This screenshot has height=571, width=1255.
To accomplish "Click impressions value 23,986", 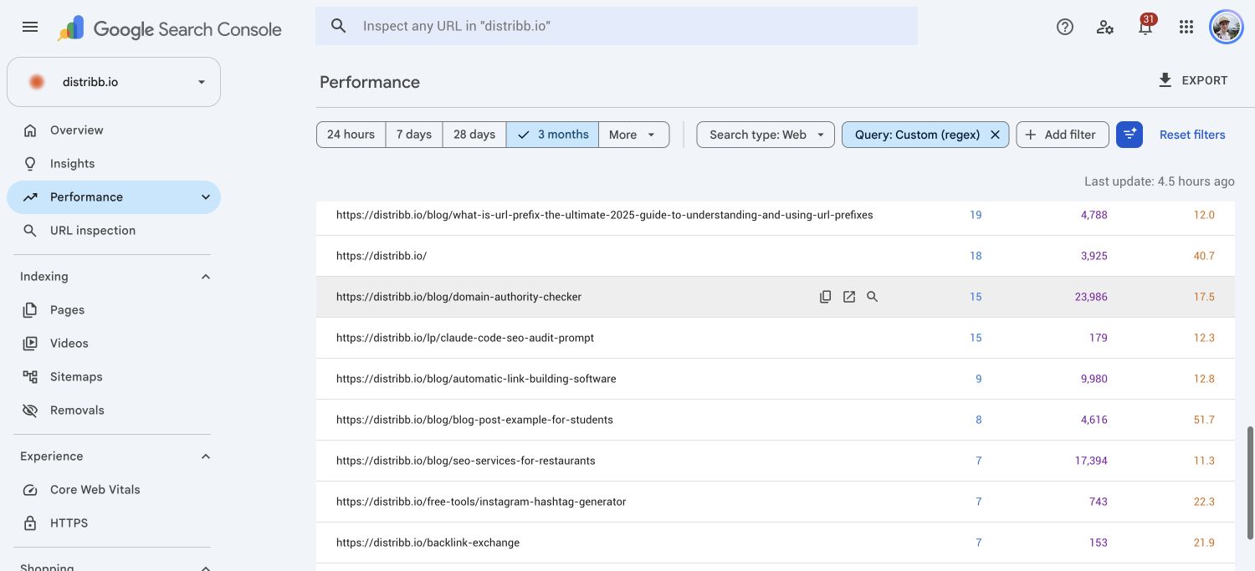I will pyautogui.click(x=1091, y=297).
